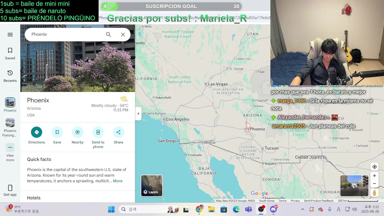Click Send Product Feedback link
The image size is (384, 216).
click(319, 201)
